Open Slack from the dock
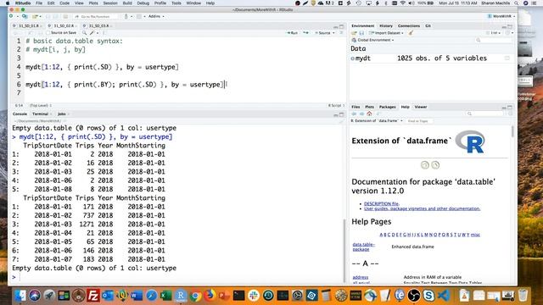This screenshot has height=305, width=543. (254, 296)
